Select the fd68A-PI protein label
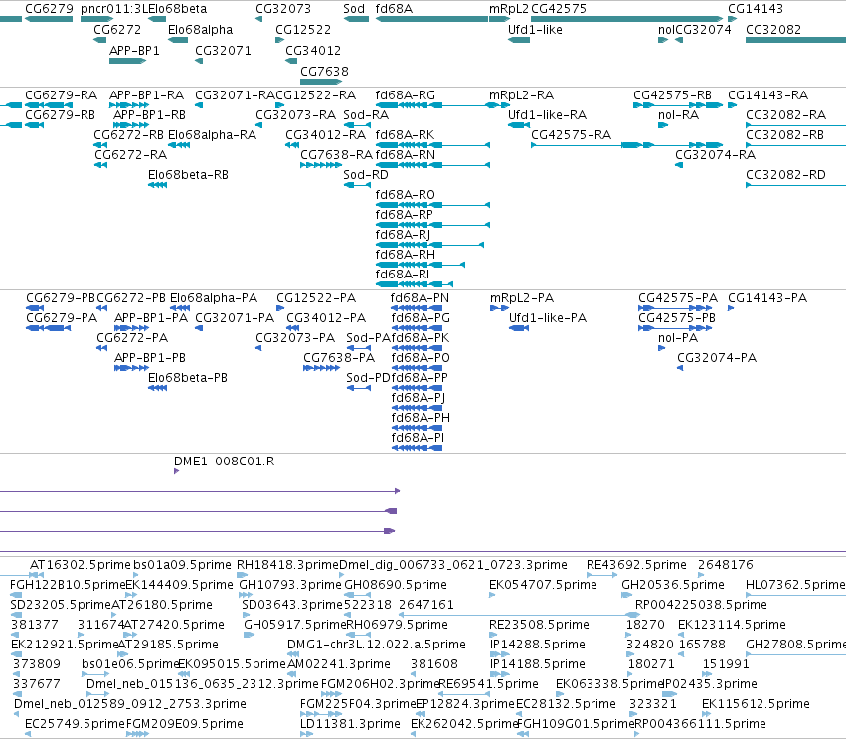Viewport: 846px width, 739px height. (418, 438)
